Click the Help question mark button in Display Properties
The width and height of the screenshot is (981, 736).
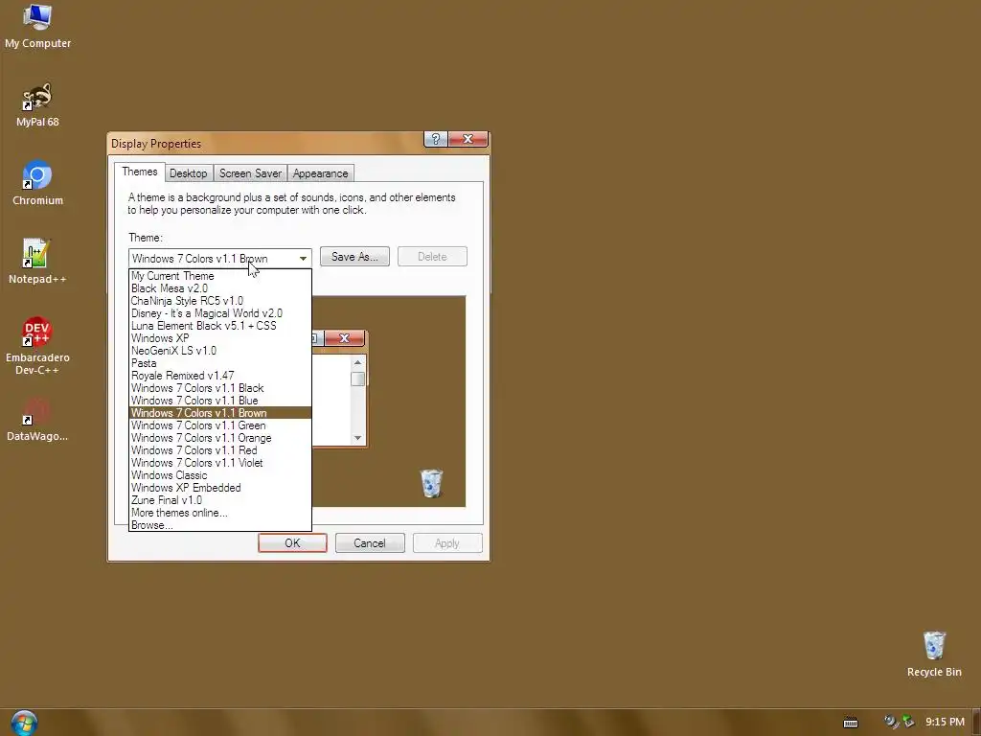tap(436, 139)
